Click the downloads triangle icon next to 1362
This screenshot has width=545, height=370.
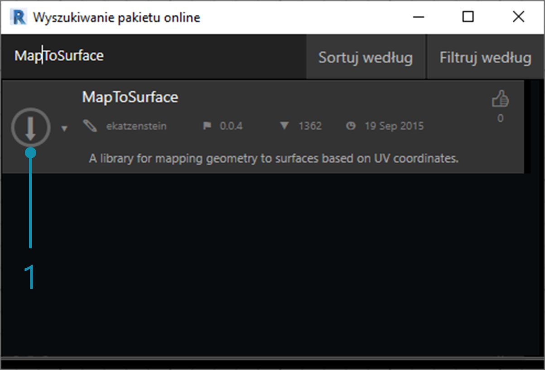coord(285,126)
